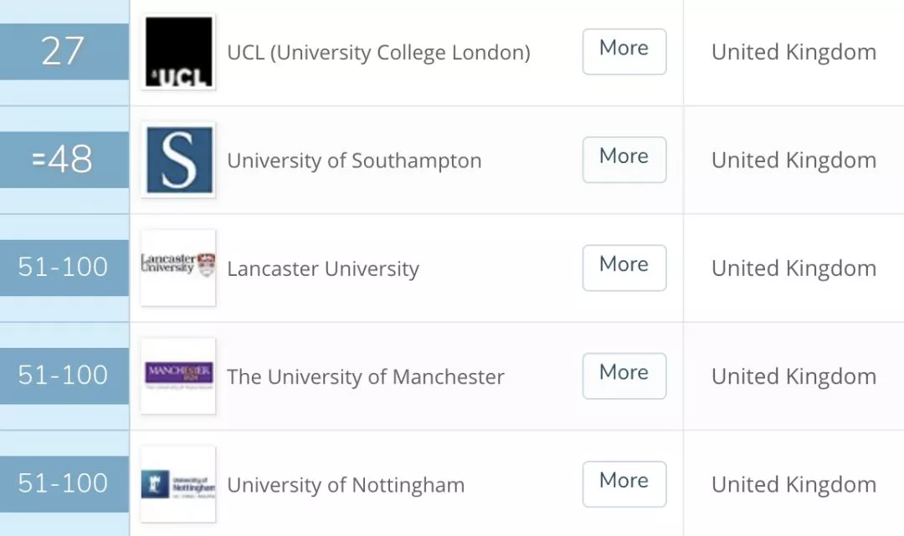Open the University of Southampton name link
The width and height of the screenshot is (904, 536).
(355, 161)
